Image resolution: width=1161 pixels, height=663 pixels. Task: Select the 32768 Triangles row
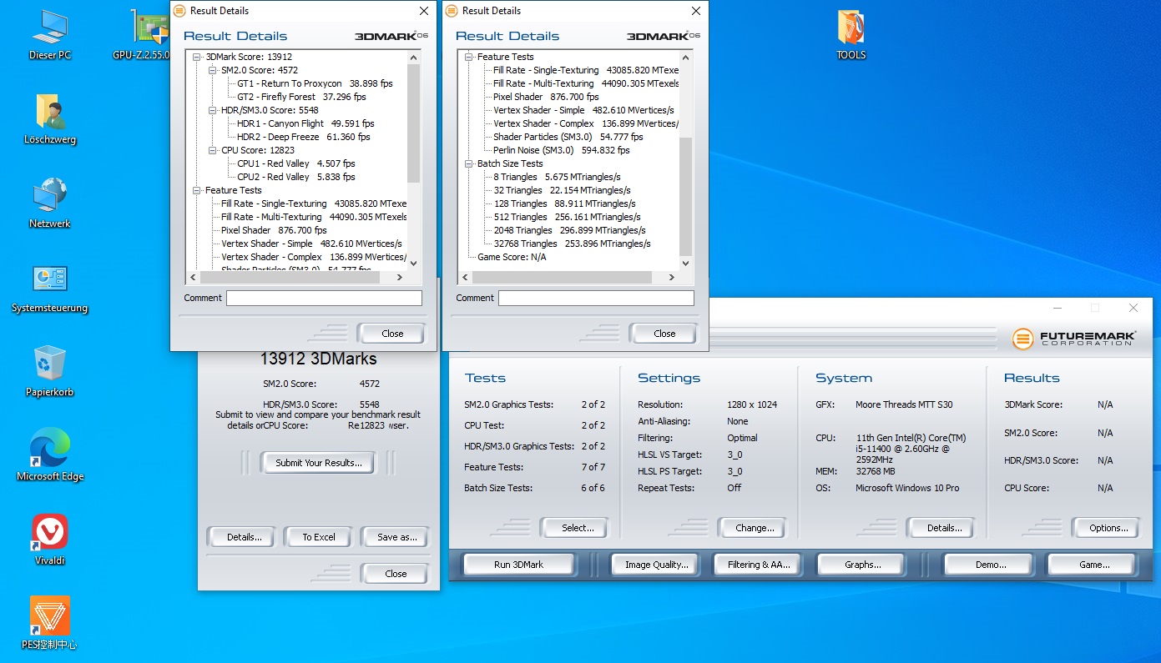coord(572,244)
